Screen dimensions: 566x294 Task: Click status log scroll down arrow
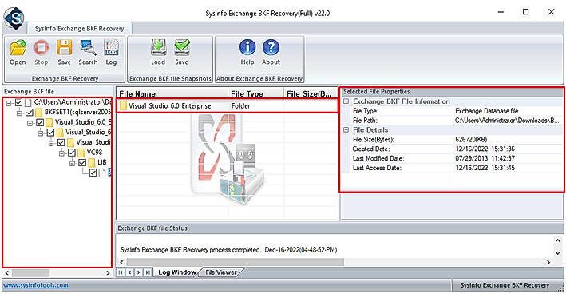click(x=557, y=253)
